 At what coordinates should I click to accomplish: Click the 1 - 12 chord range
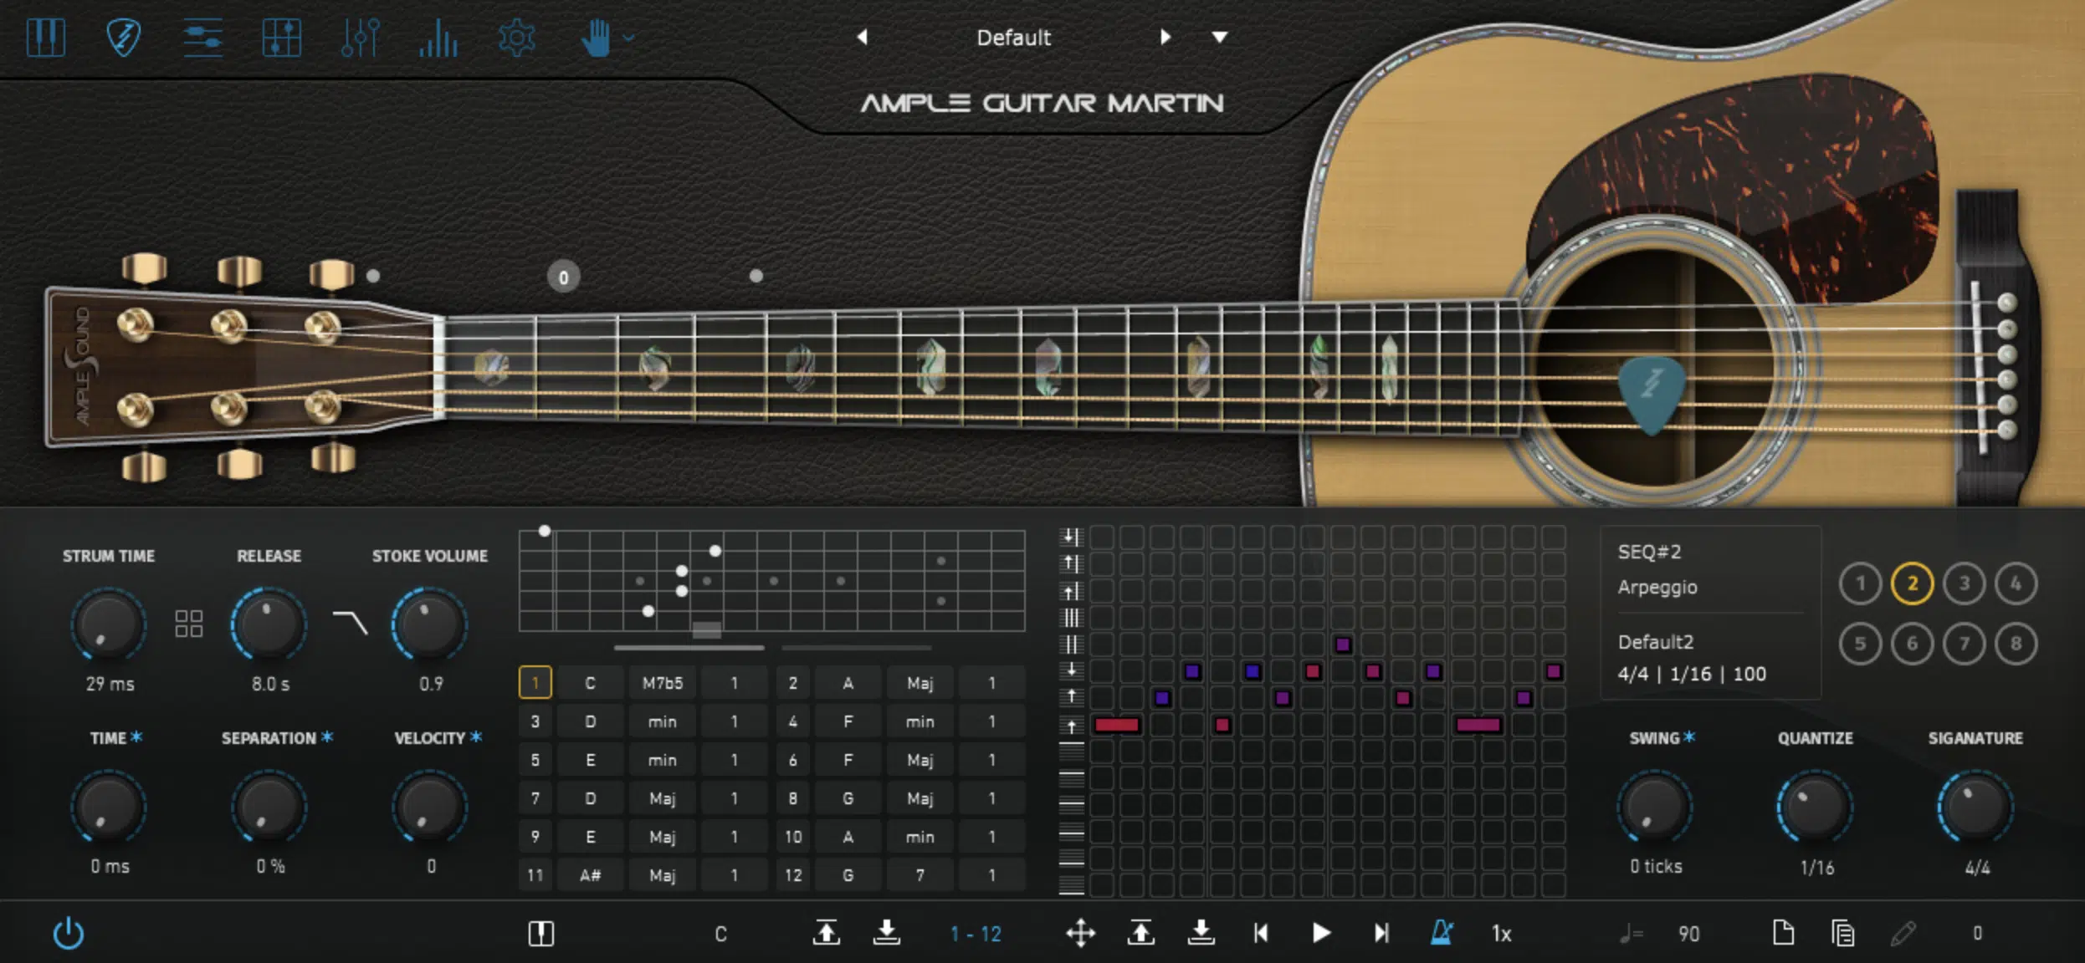pos(976,934)
